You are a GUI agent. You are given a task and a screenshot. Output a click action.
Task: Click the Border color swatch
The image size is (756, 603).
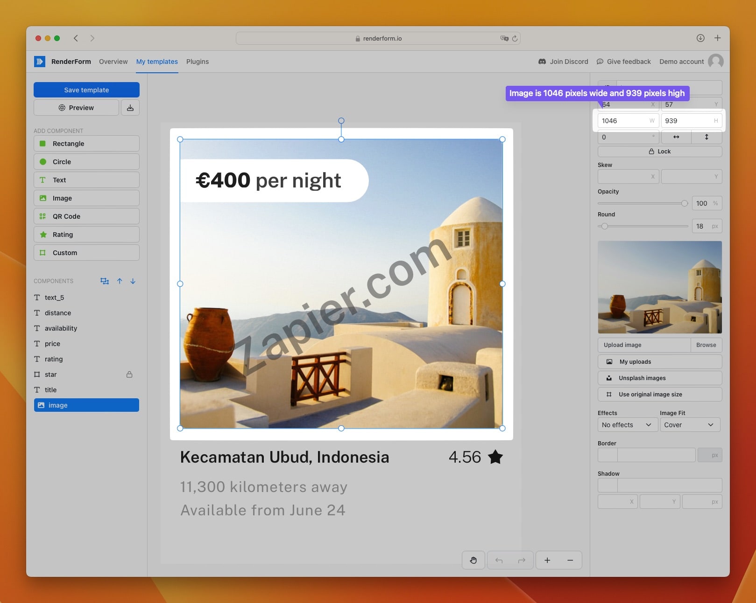click(x=608, y=455)
